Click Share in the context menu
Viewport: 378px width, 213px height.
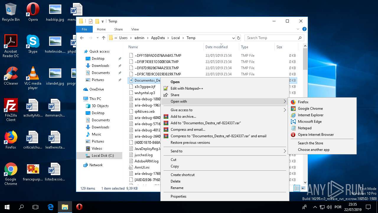tap(224, 95)
